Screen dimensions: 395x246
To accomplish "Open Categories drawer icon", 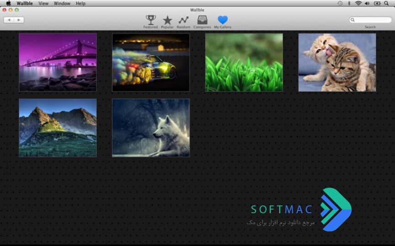I will (202, 20).
